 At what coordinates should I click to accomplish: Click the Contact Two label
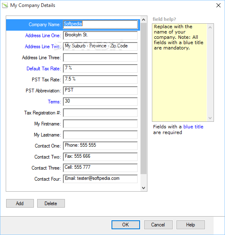[48, 157]
